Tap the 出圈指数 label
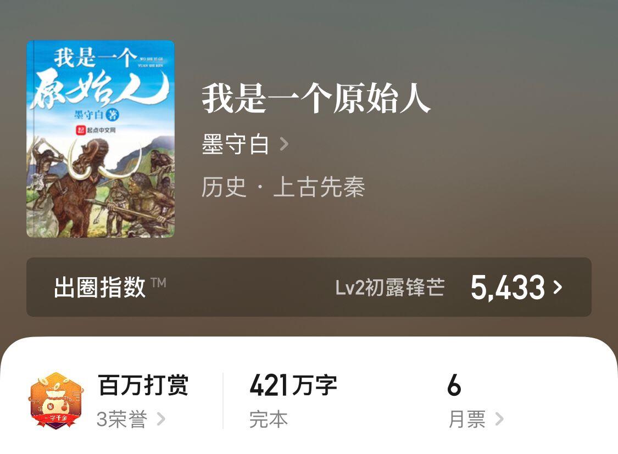This screenshot has width=618, height=454. click(x=100, y=287)
